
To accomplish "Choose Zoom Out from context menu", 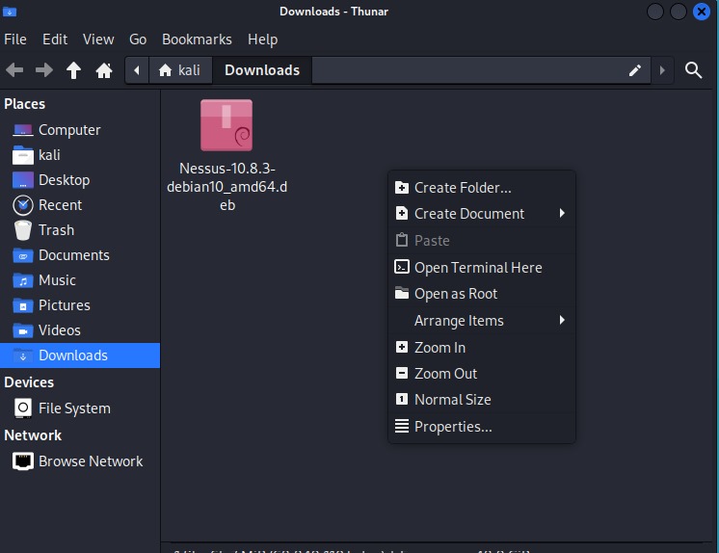I will (482, 373).
